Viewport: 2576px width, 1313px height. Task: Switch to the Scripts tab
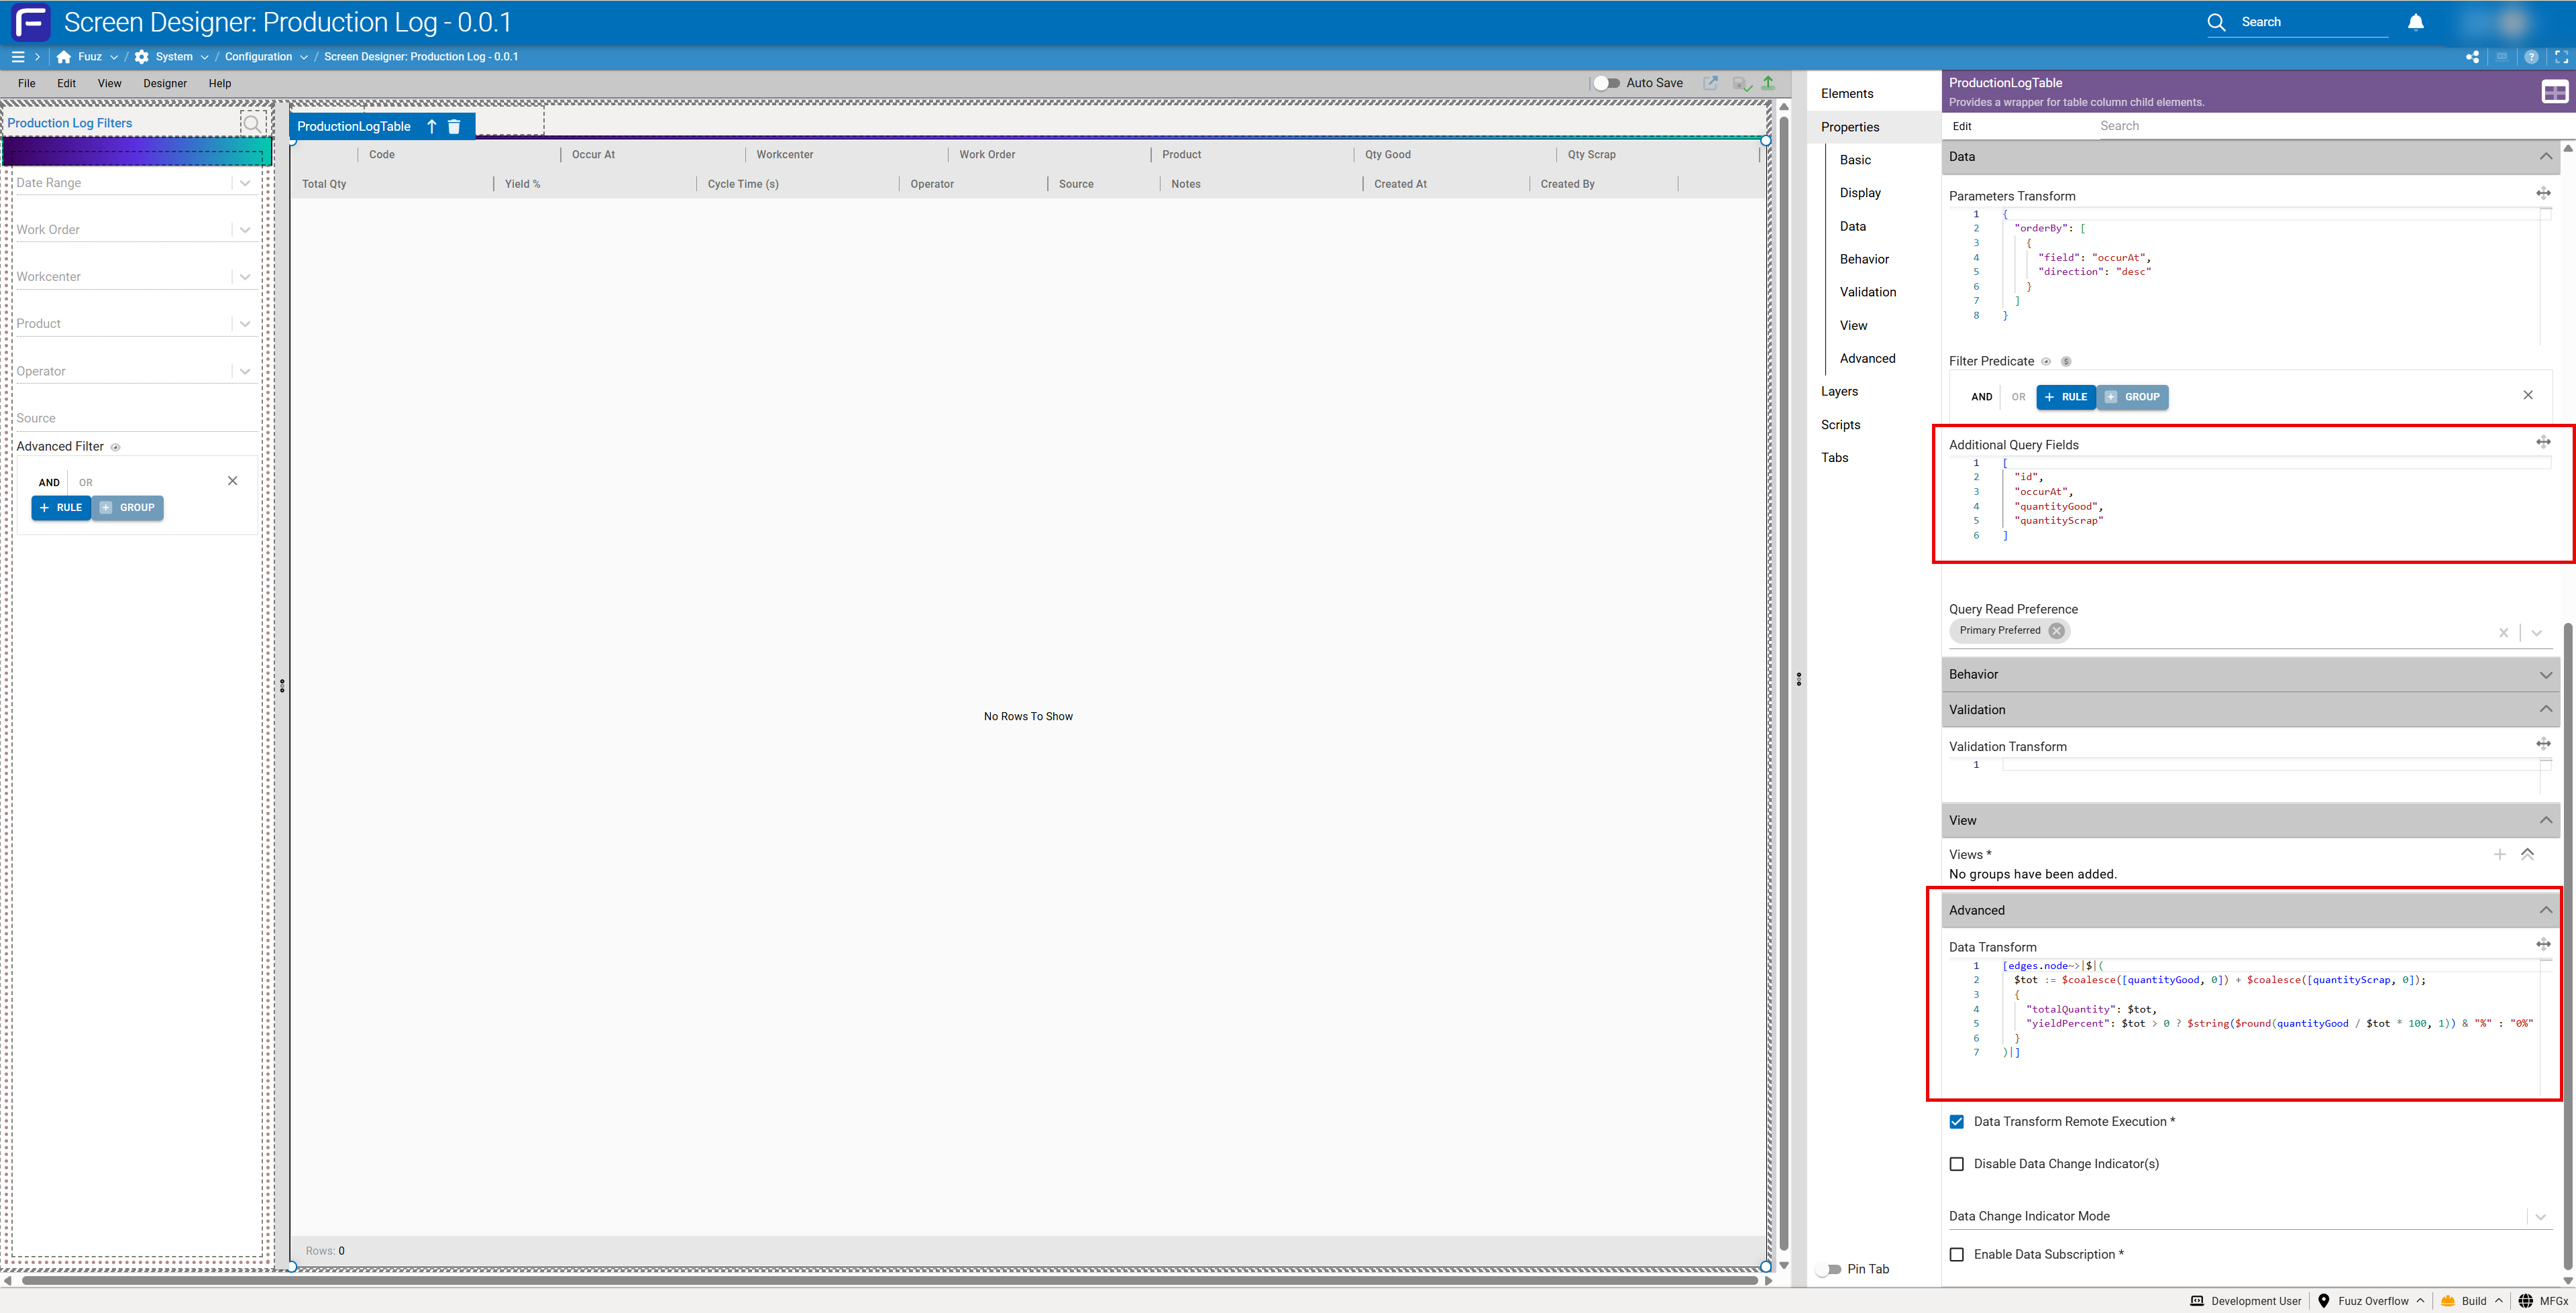(x=1840, y=425)
